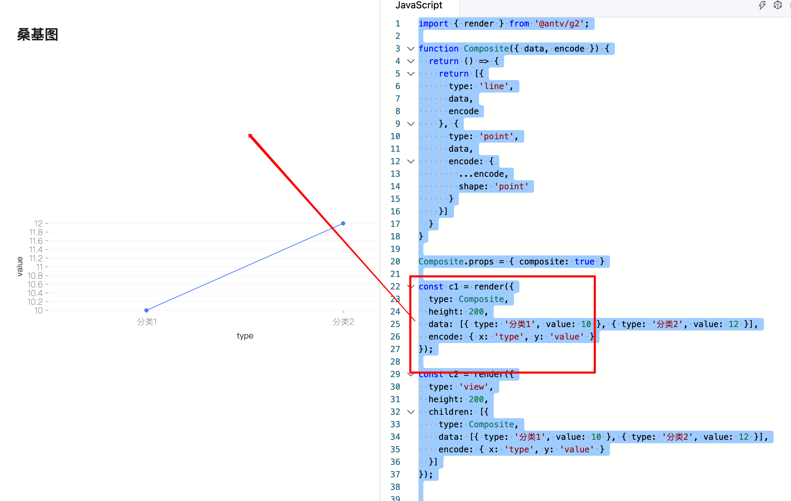This screenshot has width=791, height=501.
Task: Click the data array on line 25
Action: pos(593,324)
